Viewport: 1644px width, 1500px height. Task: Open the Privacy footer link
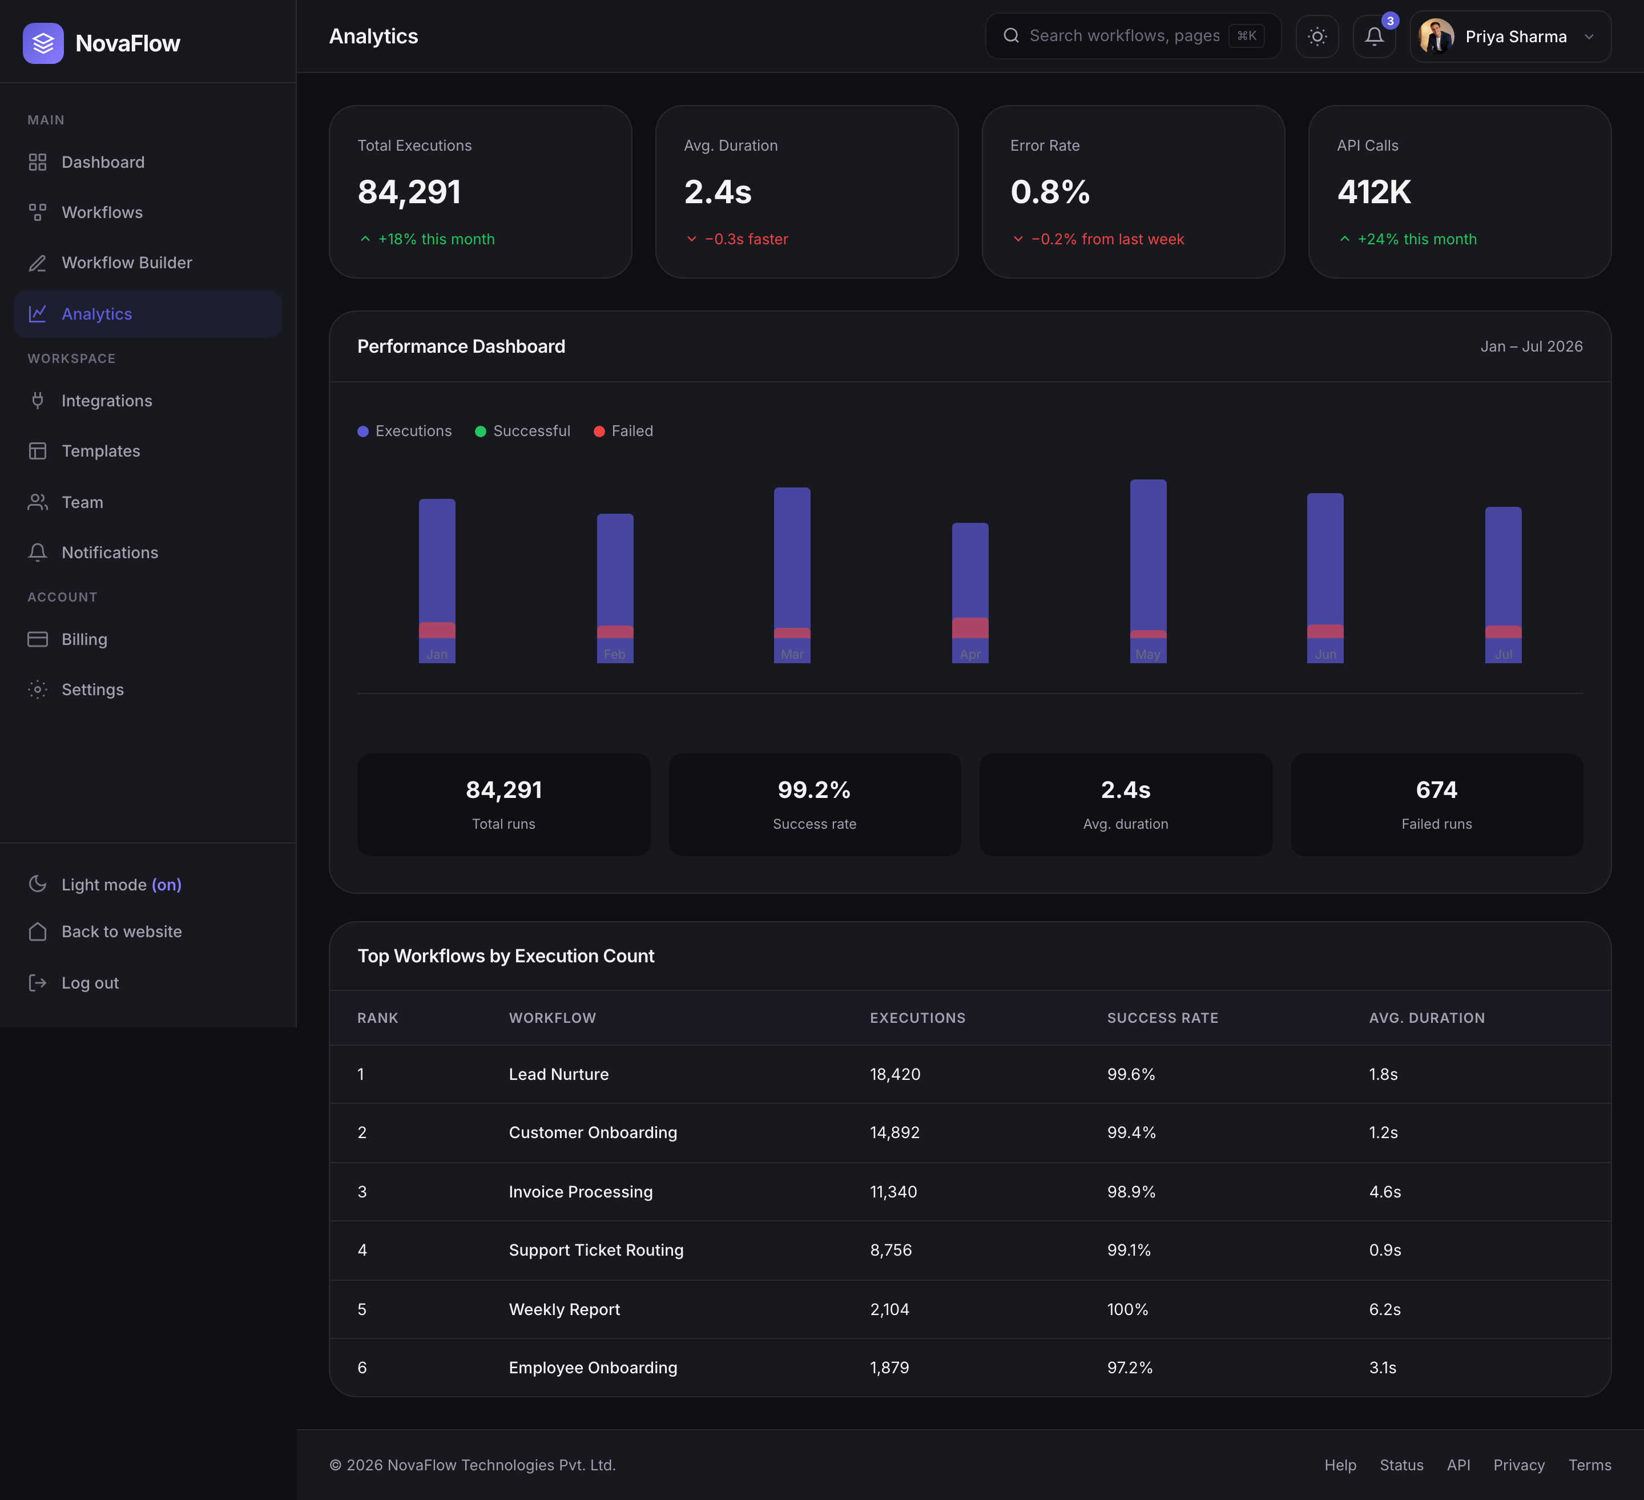point(1518,1465)
